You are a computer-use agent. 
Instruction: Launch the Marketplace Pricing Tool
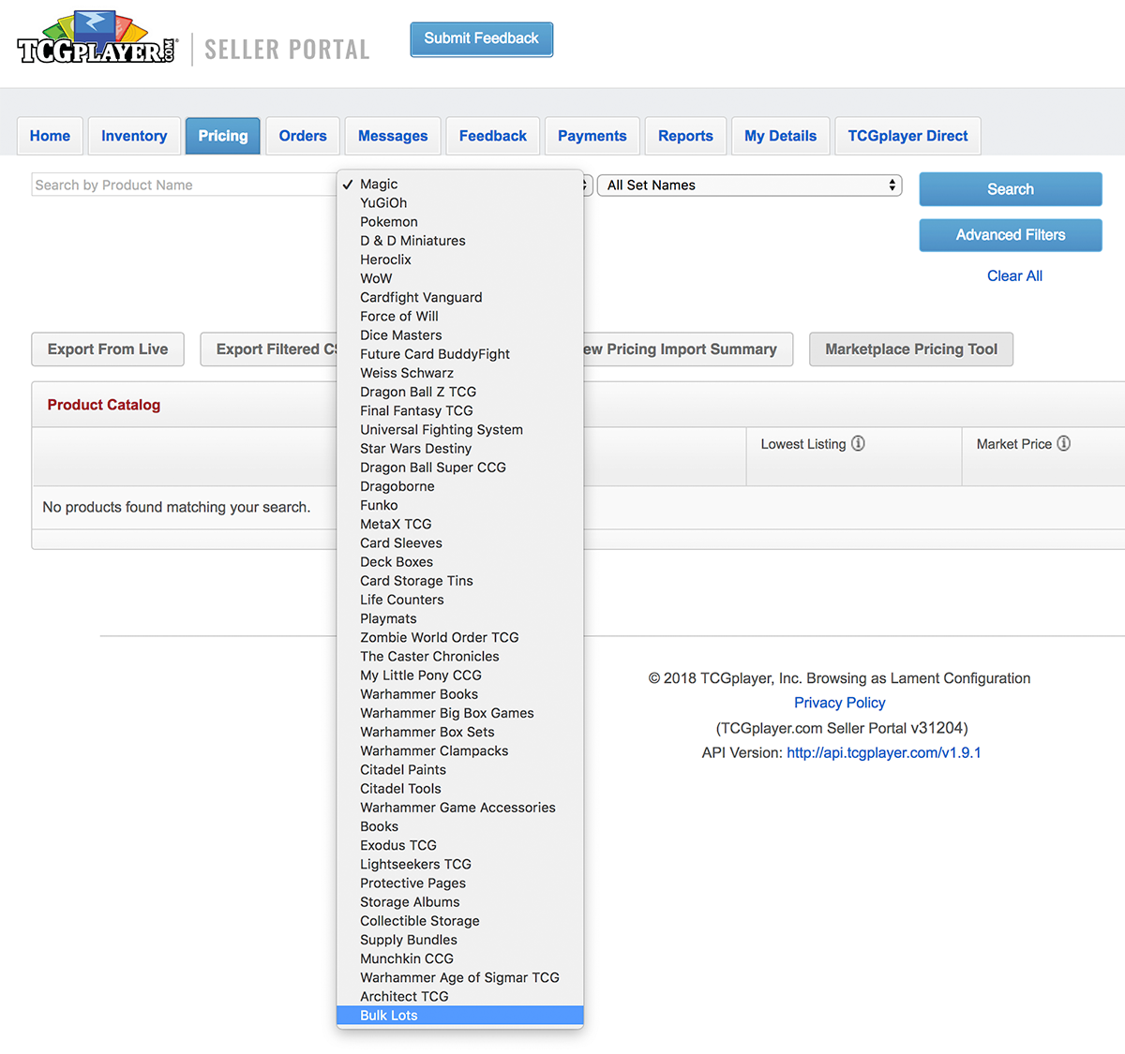[911, 349]
